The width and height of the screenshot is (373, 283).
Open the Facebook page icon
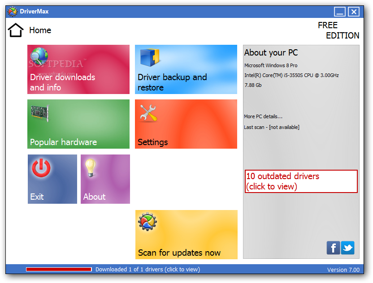pyautogui.click(x=333, y=248)
